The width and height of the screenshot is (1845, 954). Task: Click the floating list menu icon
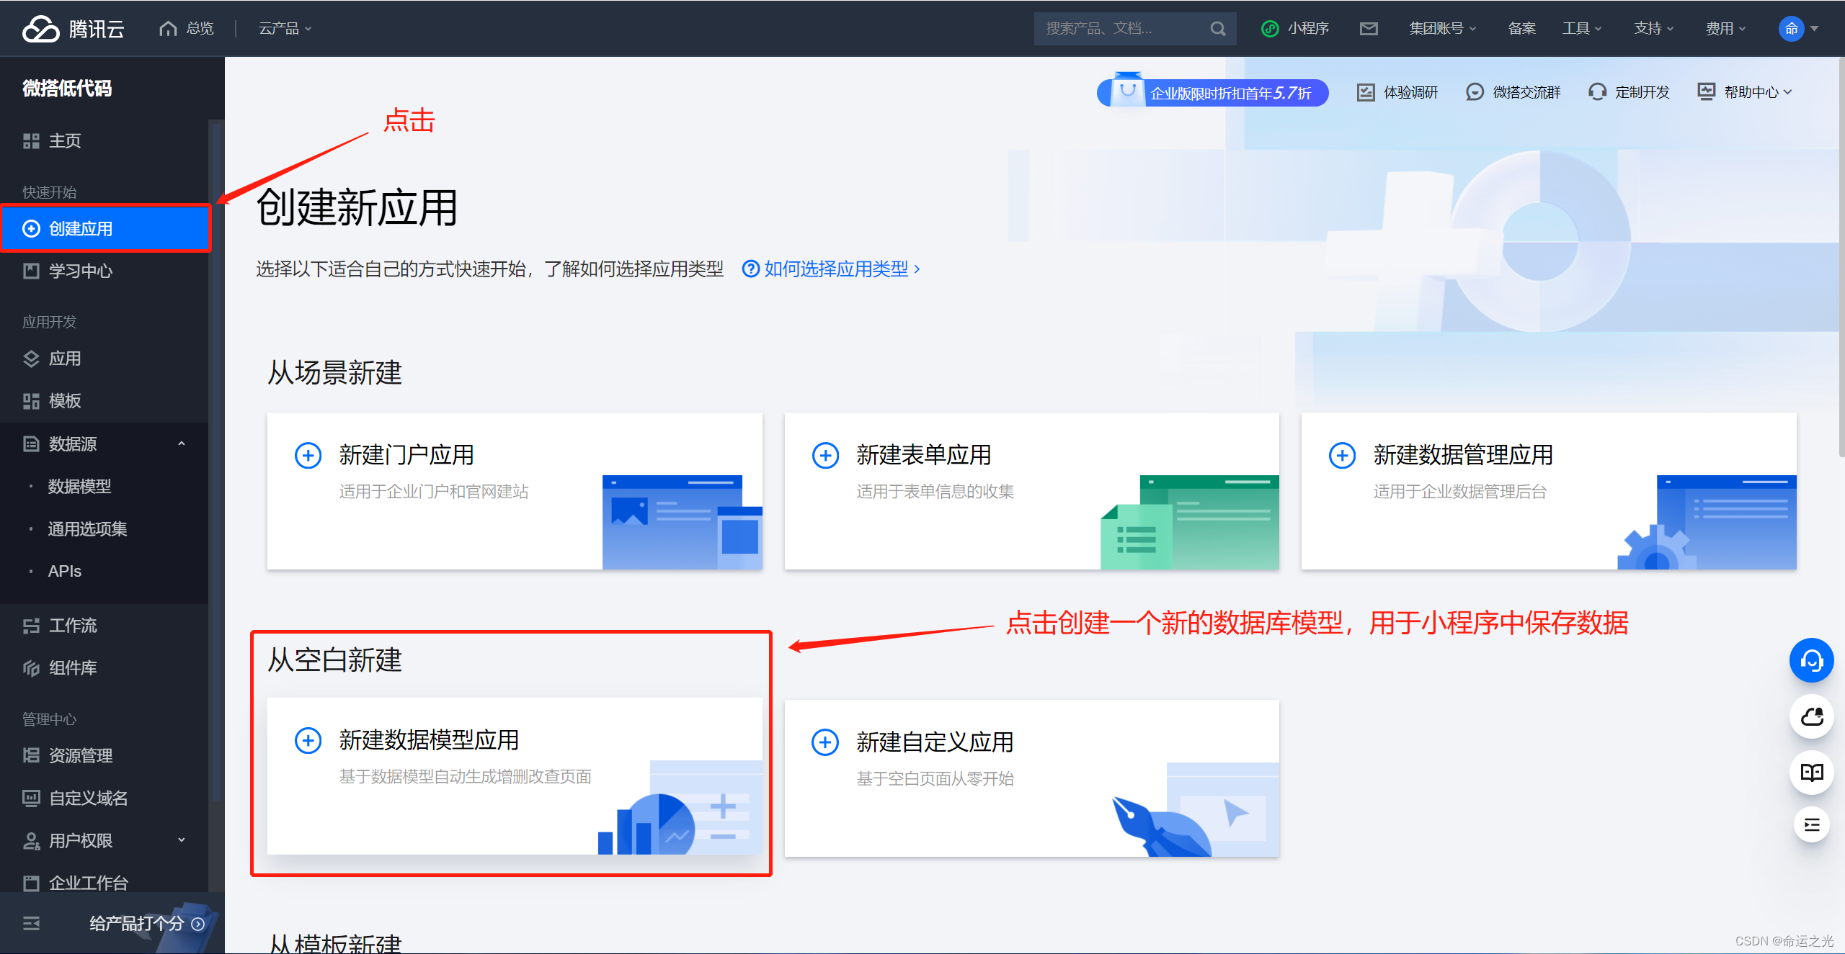click(x=1810, y=824)
